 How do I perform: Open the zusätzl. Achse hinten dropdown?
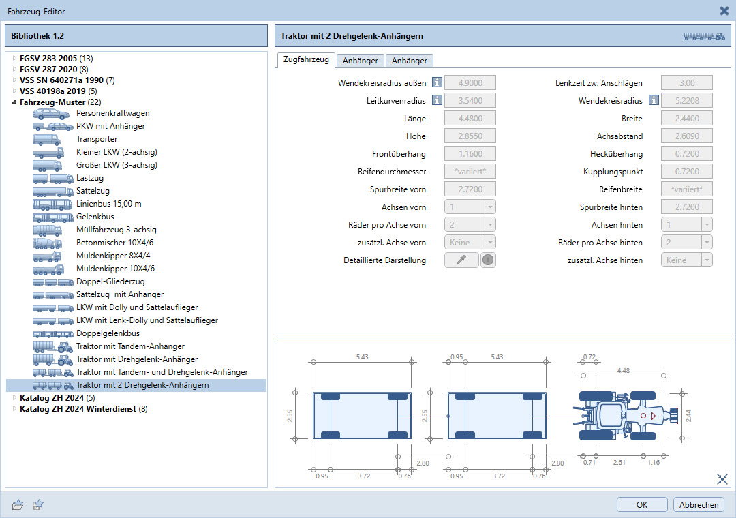click(x=686, y=260)
